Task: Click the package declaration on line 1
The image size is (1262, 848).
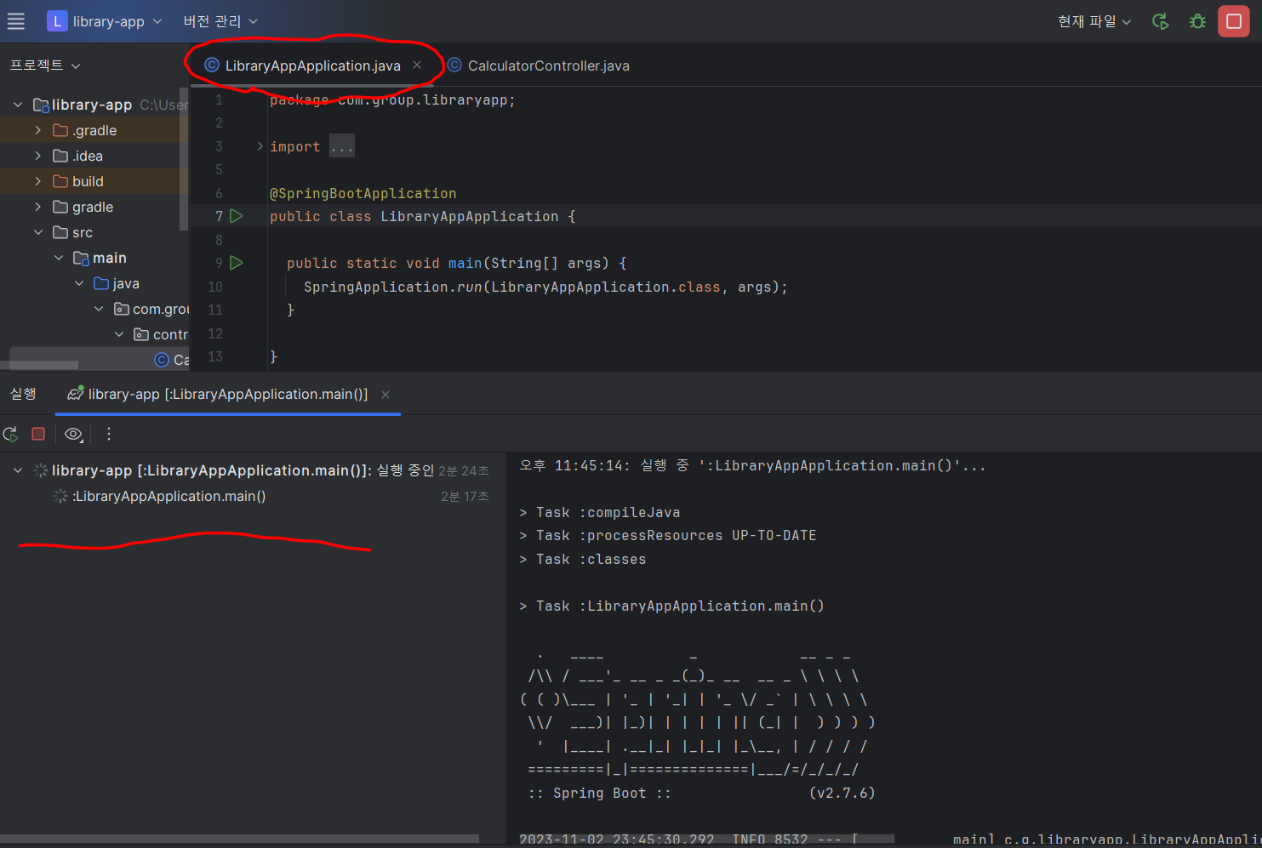Action: click(392, 100)
